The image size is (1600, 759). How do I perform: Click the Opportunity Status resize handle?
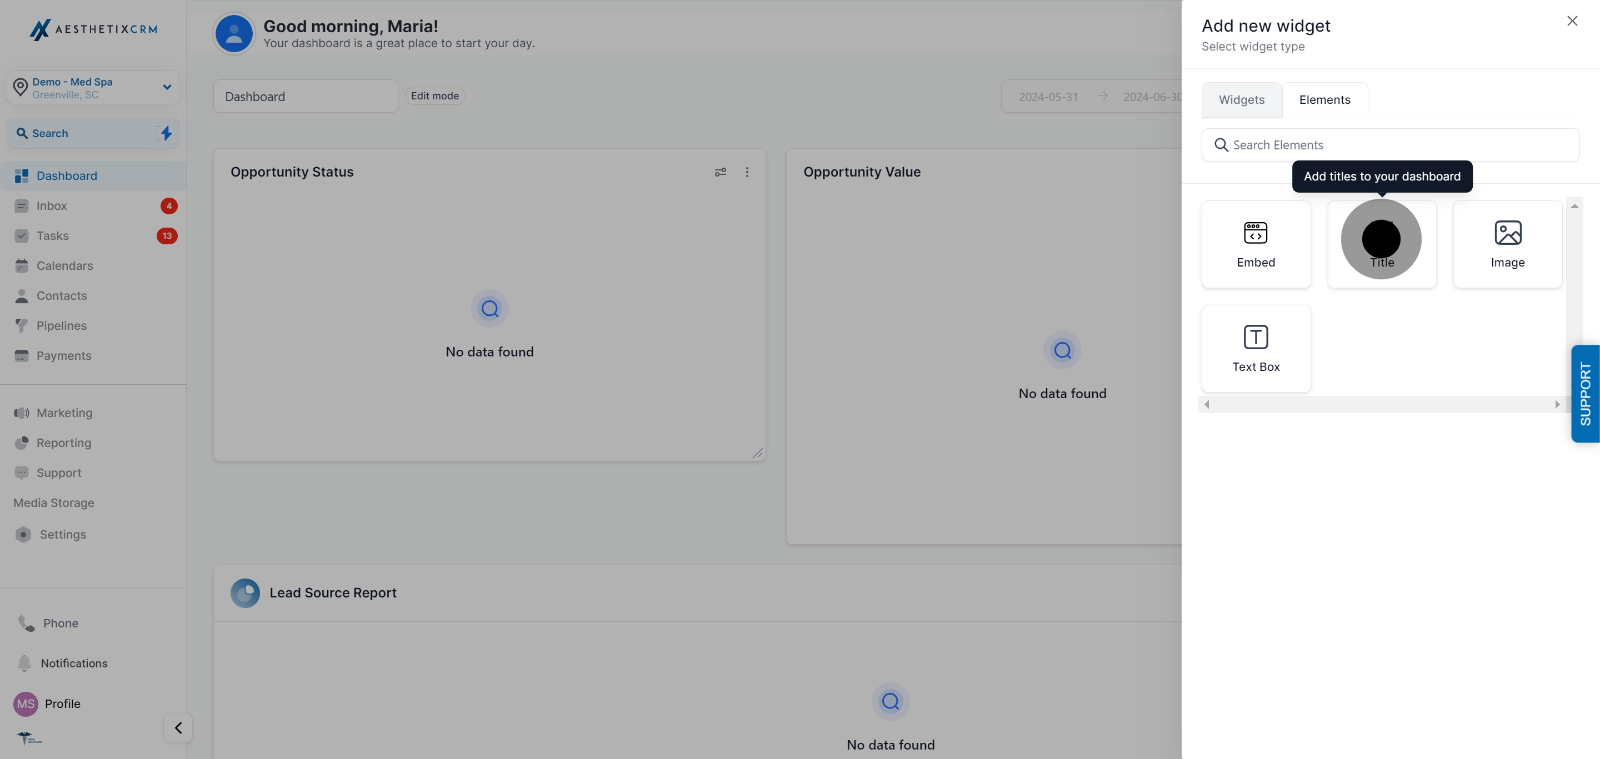pyautogui.click(x=758, y=454)
